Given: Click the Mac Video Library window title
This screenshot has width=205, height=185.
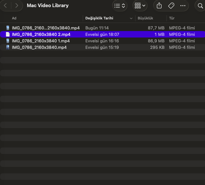Looking at the screenshot, I should click(48, 5).
